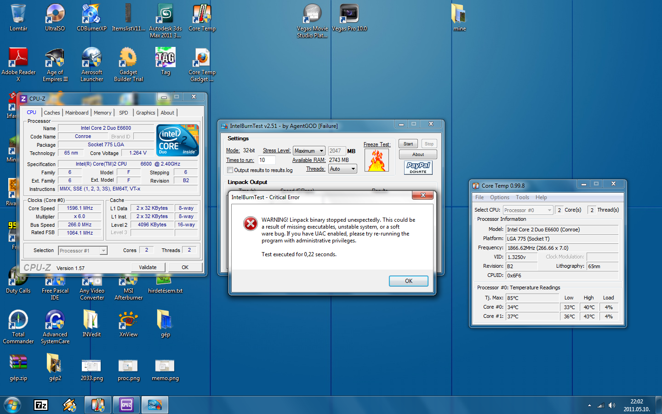Switch to CPU-Z Mainboard tab
Screen dimensions: 662x414
pyautogui.click(x=77, y=113)
